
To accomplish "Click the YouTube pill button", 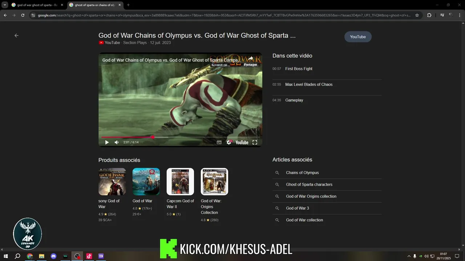I will tap(358, 37).
